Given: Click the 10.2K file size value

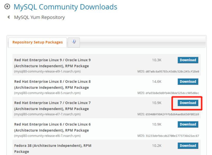Looking at the screenshot, I should 157,146.
